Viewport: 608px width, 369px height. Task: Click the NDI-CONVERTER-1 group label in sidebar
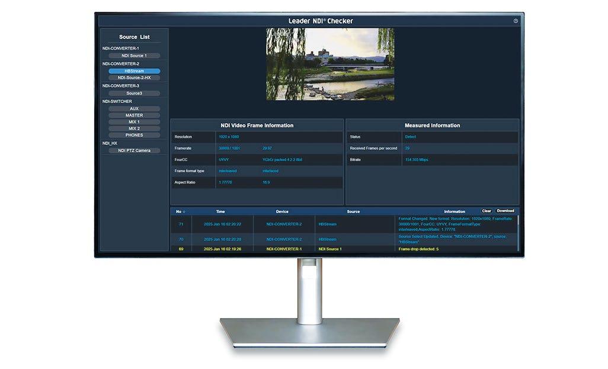pos(120,49)
